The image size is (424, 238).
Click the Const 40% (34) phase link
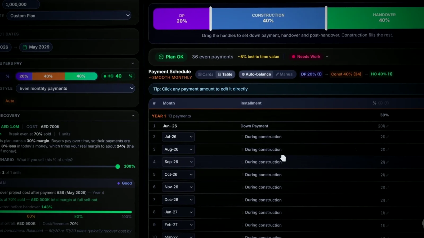[x=346, y=74]
